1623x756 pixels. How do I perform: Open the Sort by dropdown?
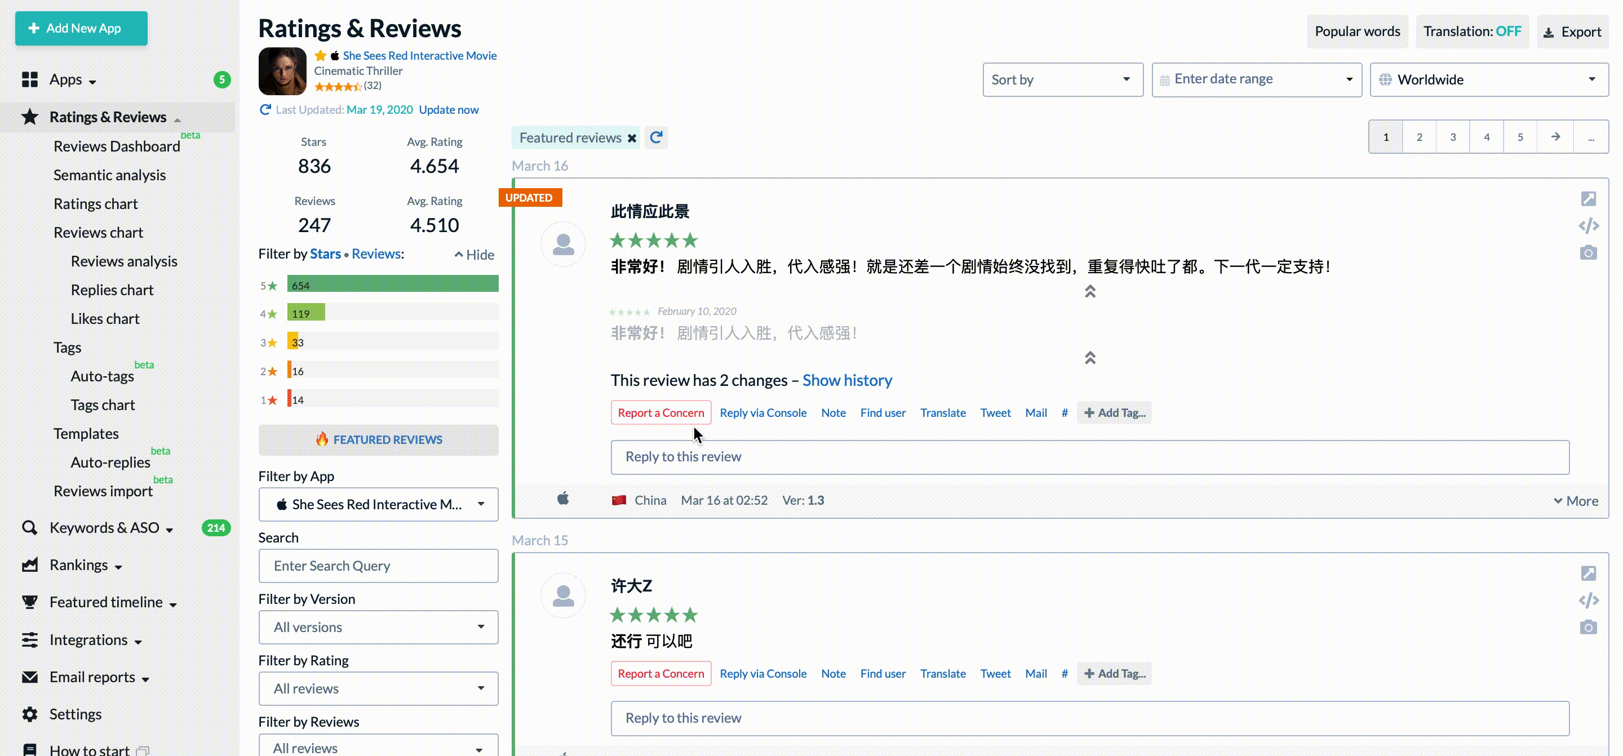1062,79
